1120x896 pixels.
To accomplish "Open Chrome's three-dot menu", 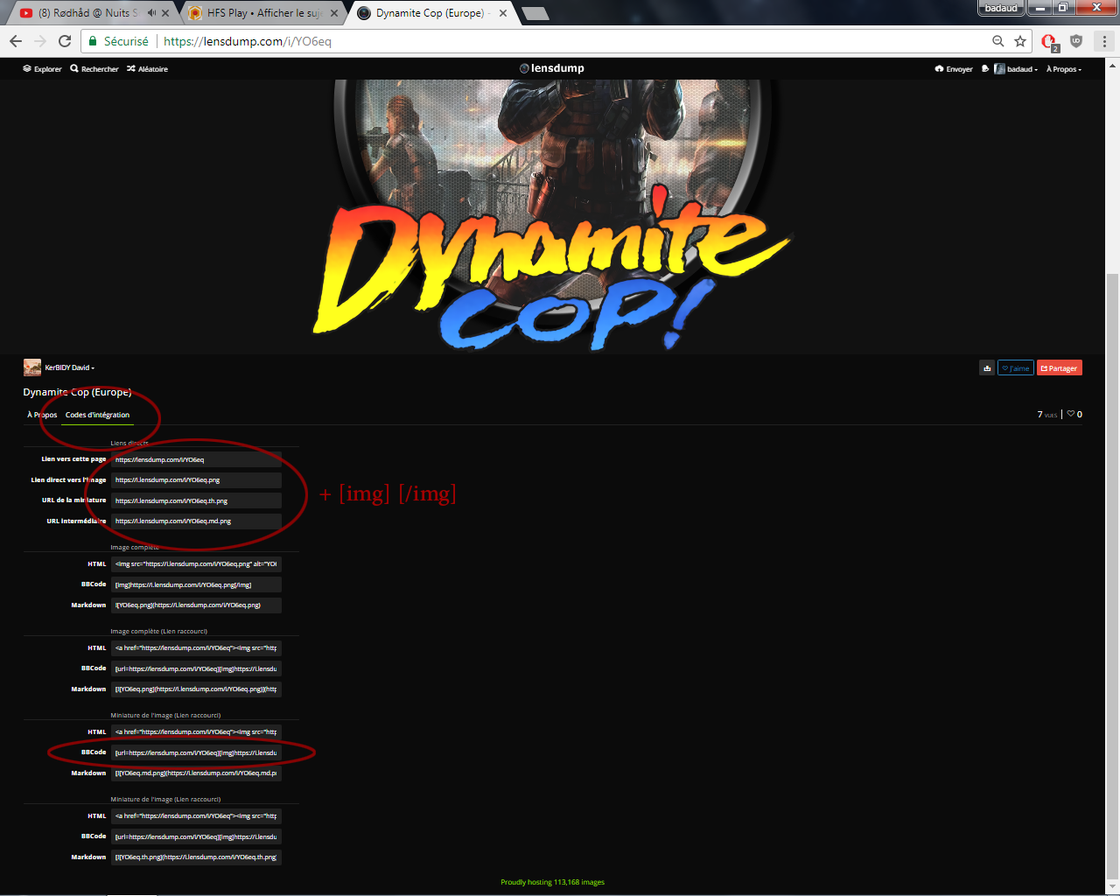I will tap(1104, 41).
